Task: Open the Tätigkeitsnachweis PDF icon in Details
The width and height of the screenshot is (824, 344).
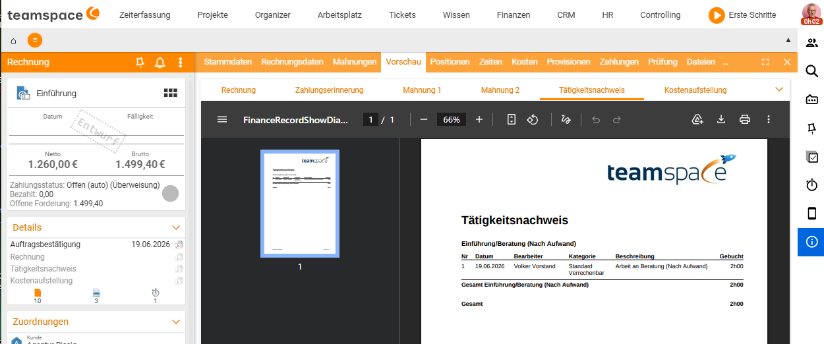Action: pos(179,269)
